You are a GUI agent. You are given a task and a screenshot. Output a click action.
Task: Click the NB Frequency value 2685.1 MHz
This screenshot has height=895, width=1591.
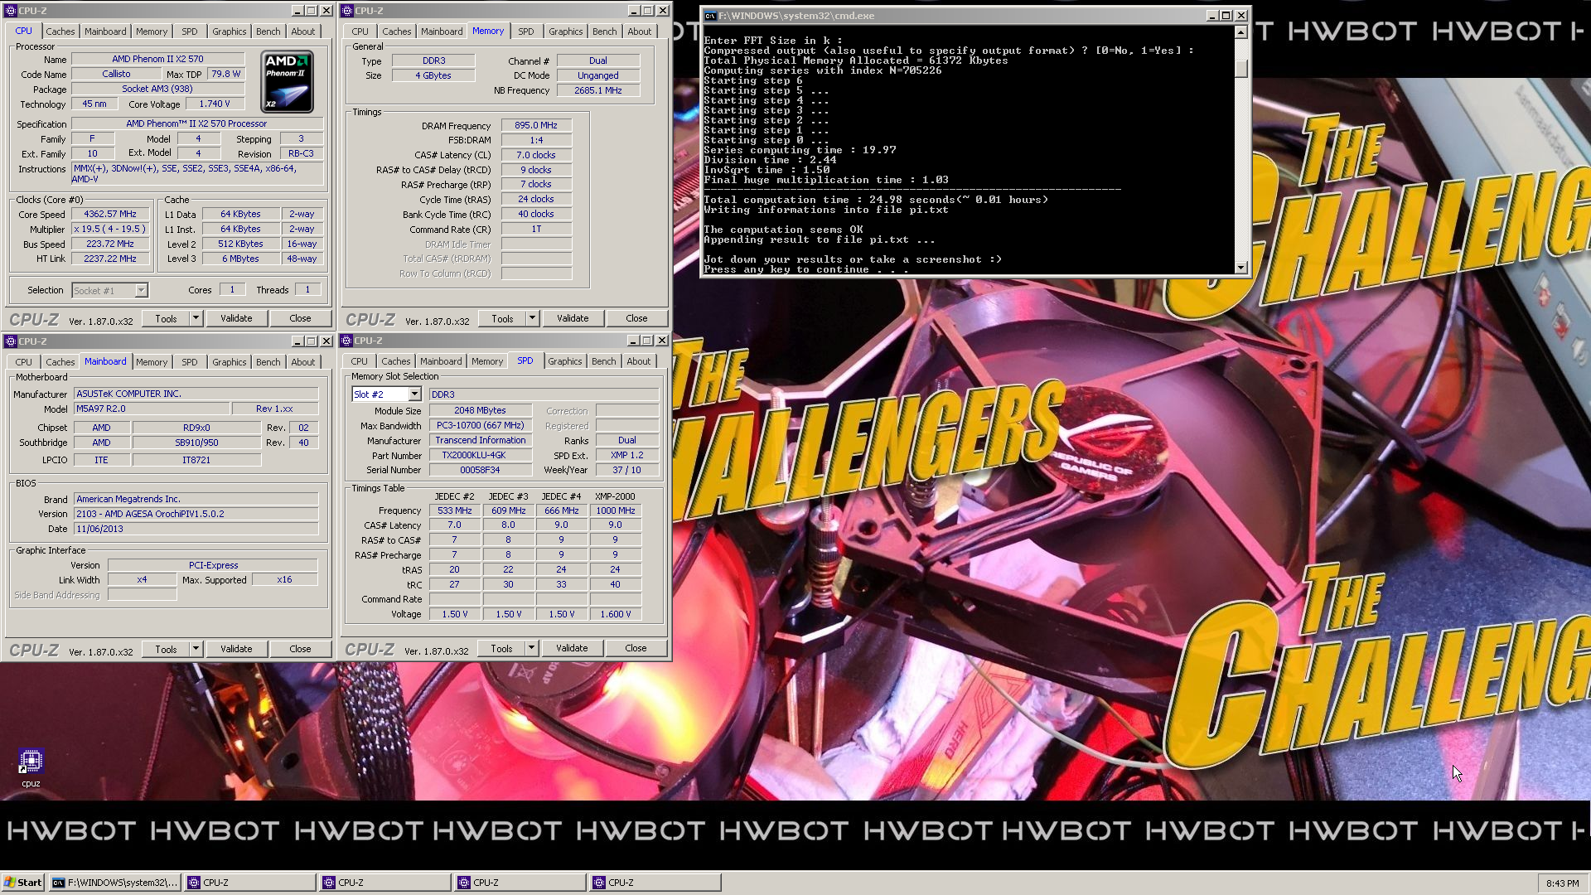[x=597, y=90]
